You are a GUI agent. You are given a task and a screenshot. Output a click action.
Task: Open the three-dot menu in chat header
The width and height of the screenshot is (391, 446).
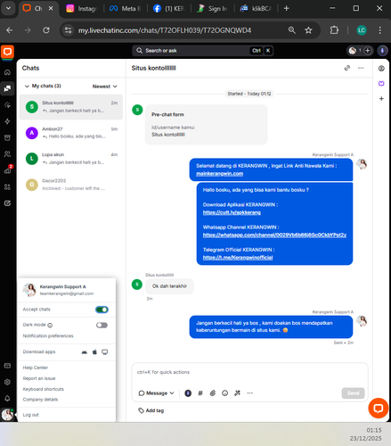point(361,68)
